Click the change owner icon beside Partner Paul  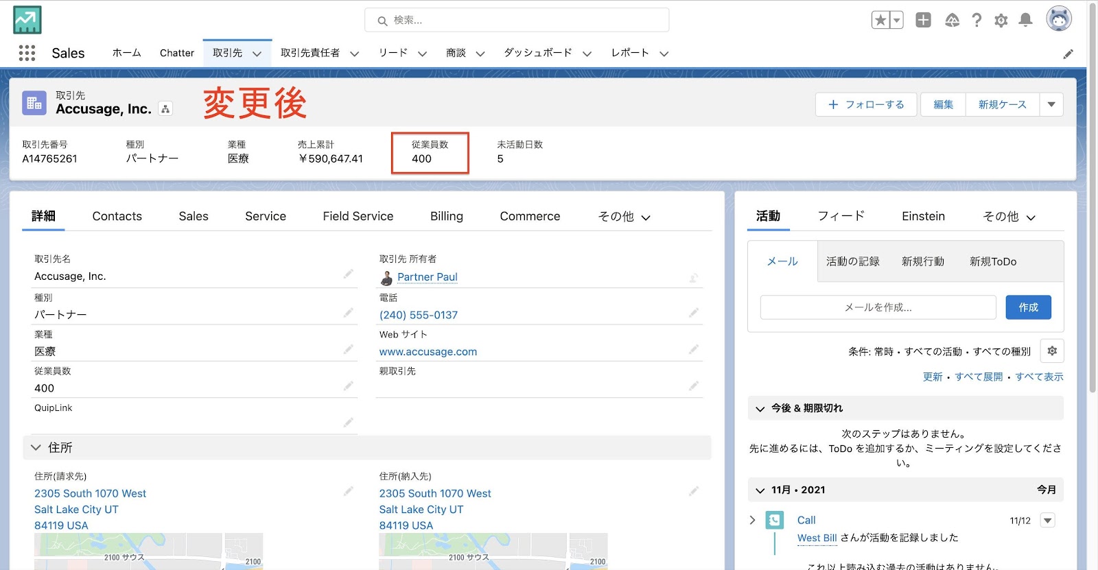coord(694,278)
